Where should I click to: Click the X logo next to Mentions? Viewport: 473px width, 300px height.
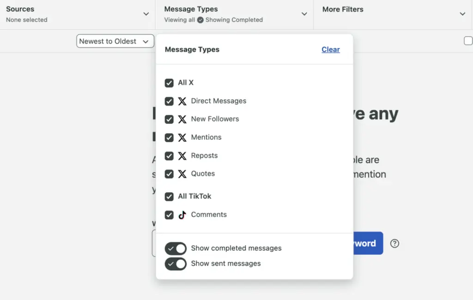[182, 137]
